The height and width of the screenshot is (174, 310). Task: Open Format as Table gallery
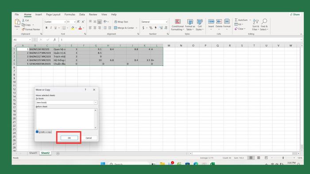[190, 25]
